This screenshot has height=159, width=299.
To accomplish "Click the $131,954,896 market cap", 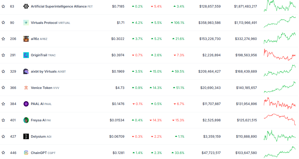I will 246,104.
